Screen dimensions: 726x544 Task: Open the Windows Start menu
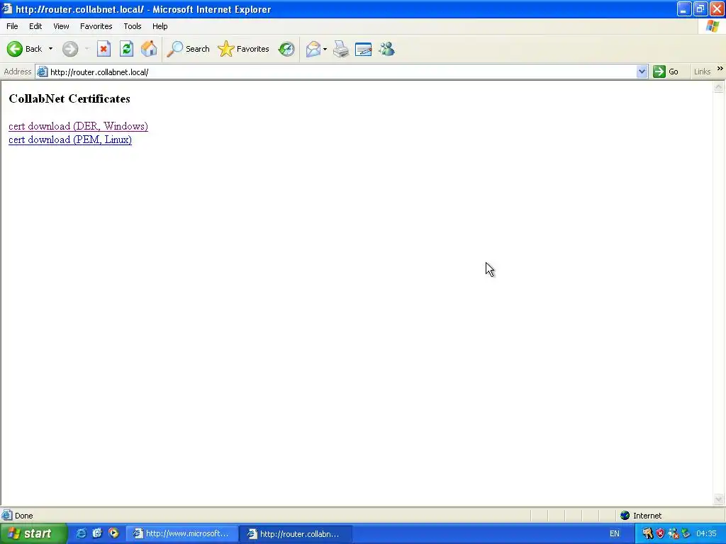[x=33, y=534]
